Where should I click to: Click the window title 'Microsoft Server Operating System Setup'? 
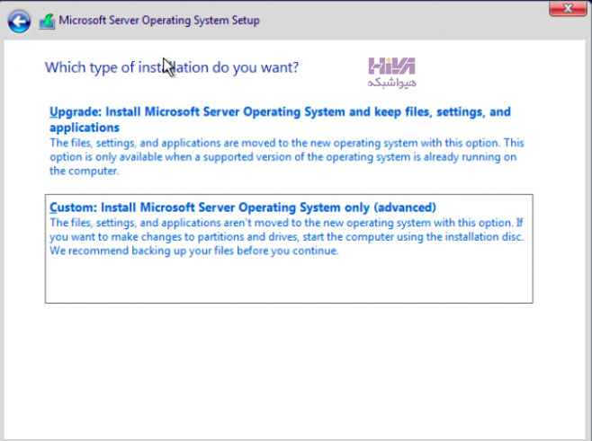(159, 21)
